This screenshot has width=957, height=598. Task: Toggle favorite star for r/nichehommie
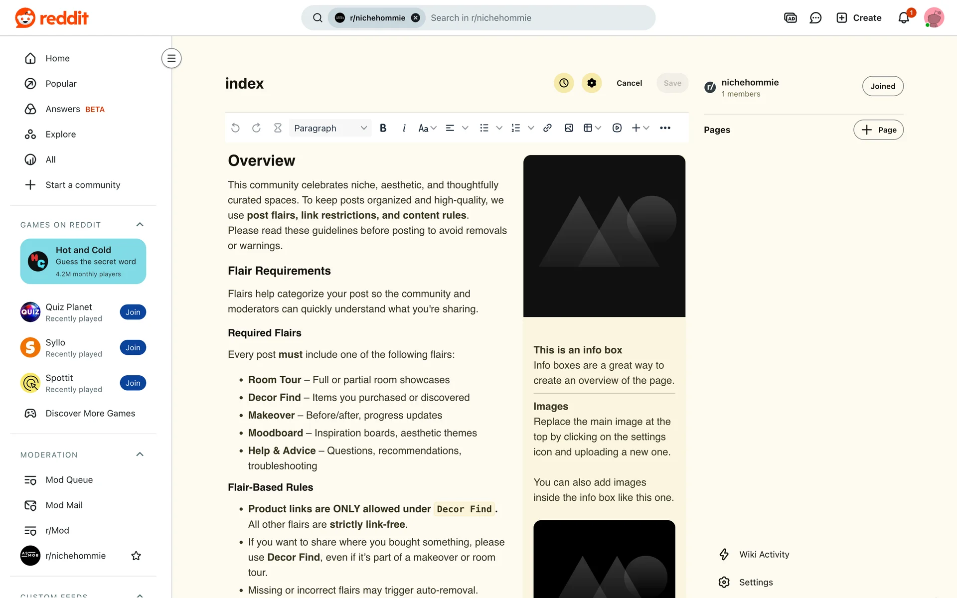click(x=136, y=556)
